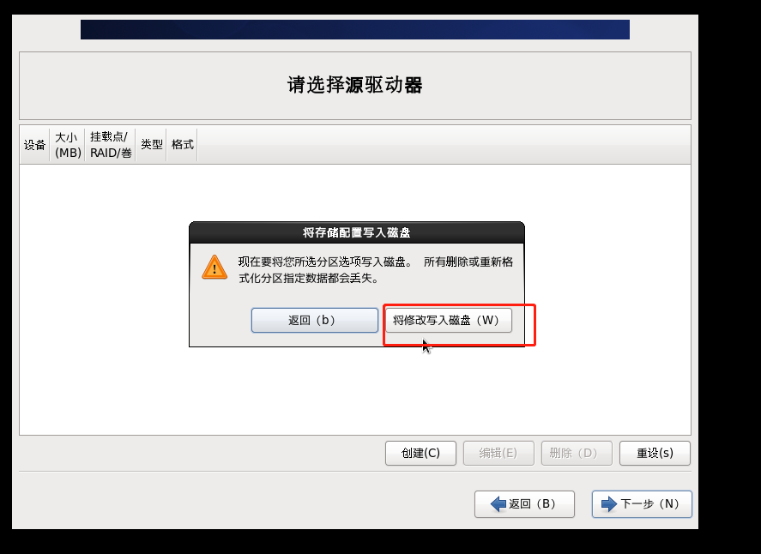Click the orange warning triangle icon
This screenshot has width=761, height=554.
[214, 268]
